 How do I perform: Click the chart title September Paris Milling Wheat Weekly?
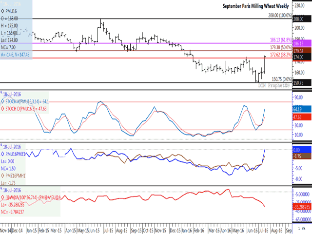point(255,6)
